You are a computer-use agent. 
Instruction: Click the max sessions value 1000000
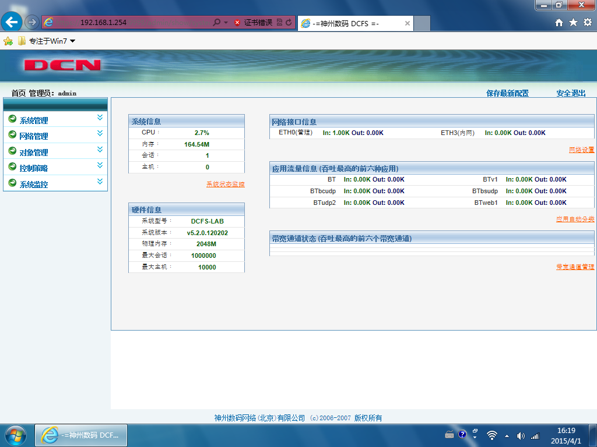point(203,256)
